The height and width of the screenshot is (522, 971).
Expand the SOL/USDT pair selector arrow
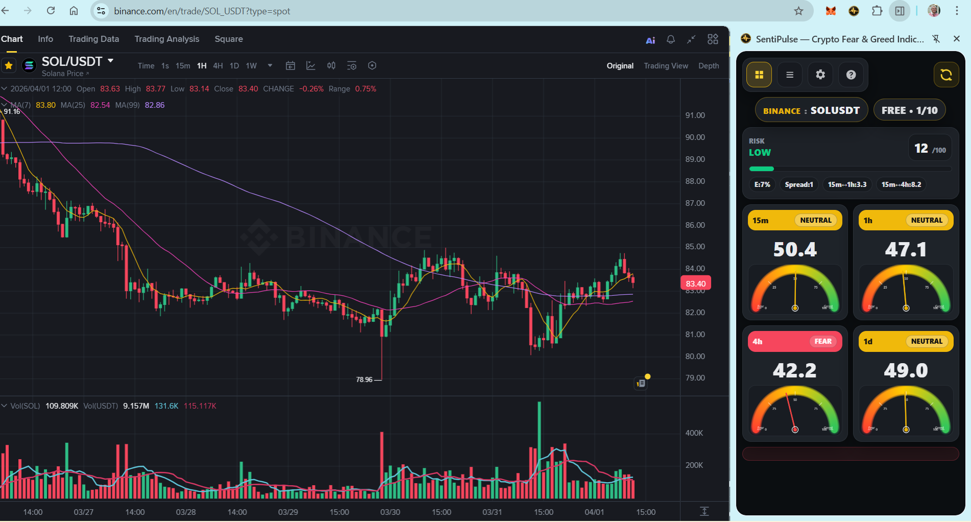[110, 61]
